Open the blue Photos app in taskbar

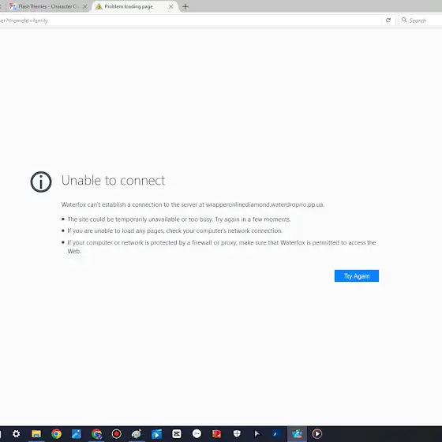pos(77,434)
